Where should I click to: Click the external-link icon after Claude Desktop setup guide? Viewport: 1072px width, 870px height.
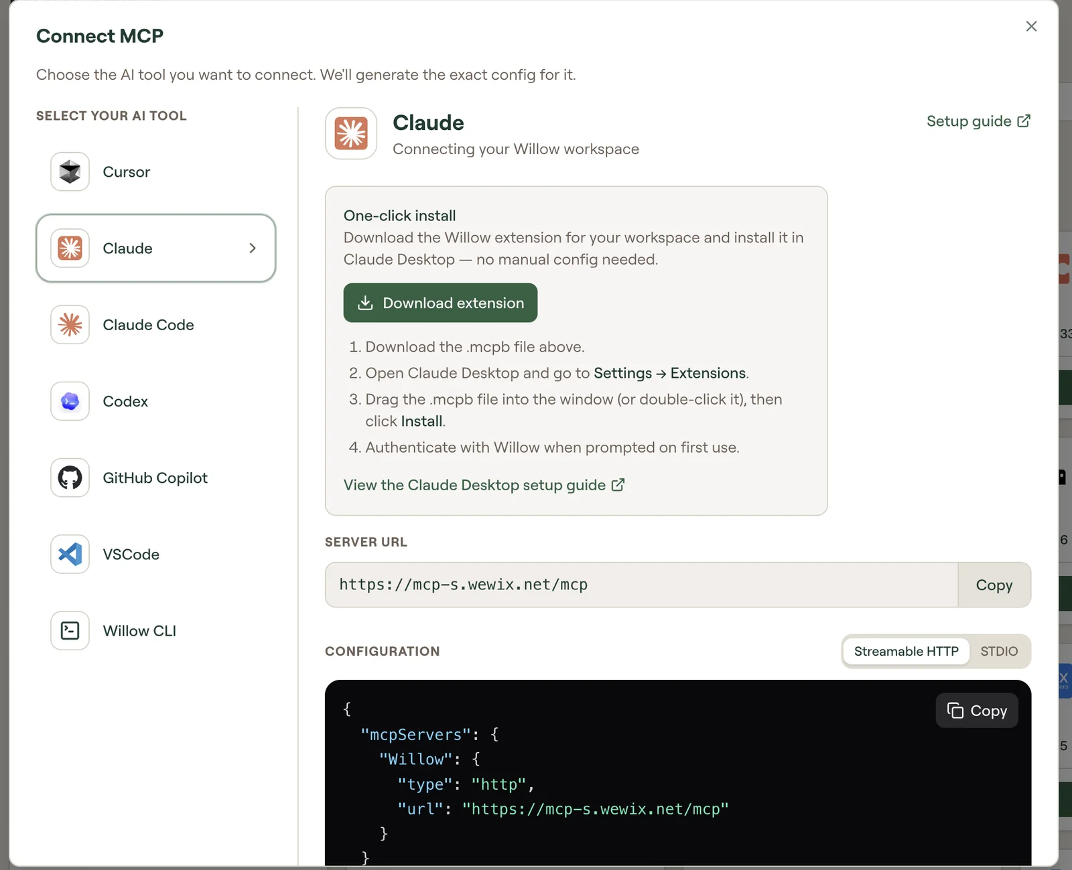[618, 485]
